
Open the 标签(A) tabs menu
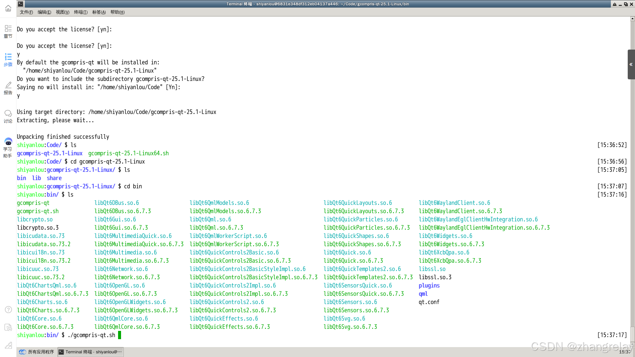(99, 12)
